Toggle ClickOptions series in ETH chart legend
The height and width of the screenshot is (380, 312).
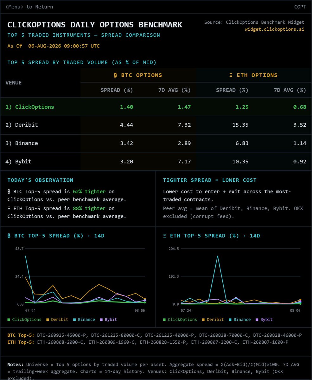[x=180, y=320]
